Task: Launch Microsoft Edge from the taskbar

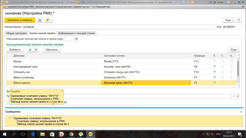Action: 33,134
